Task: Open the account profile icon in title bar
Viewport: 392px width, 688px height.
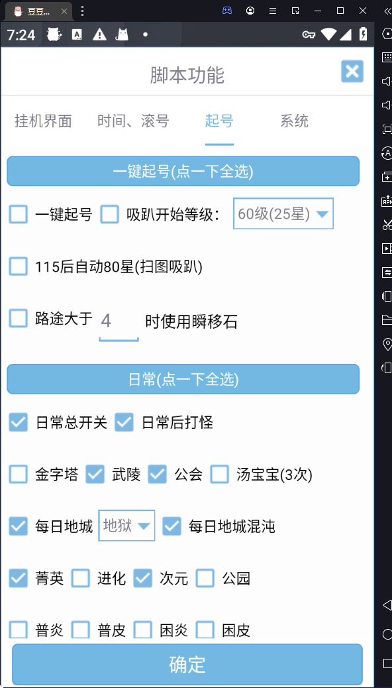Action: 250,11
